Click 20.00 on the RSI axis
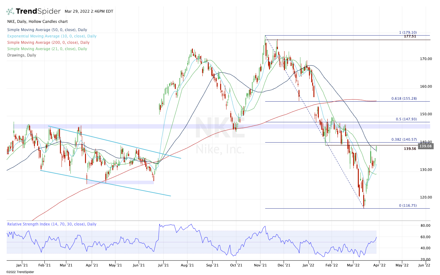This screenshot has width=440, height=275. [x=425, y=259]
